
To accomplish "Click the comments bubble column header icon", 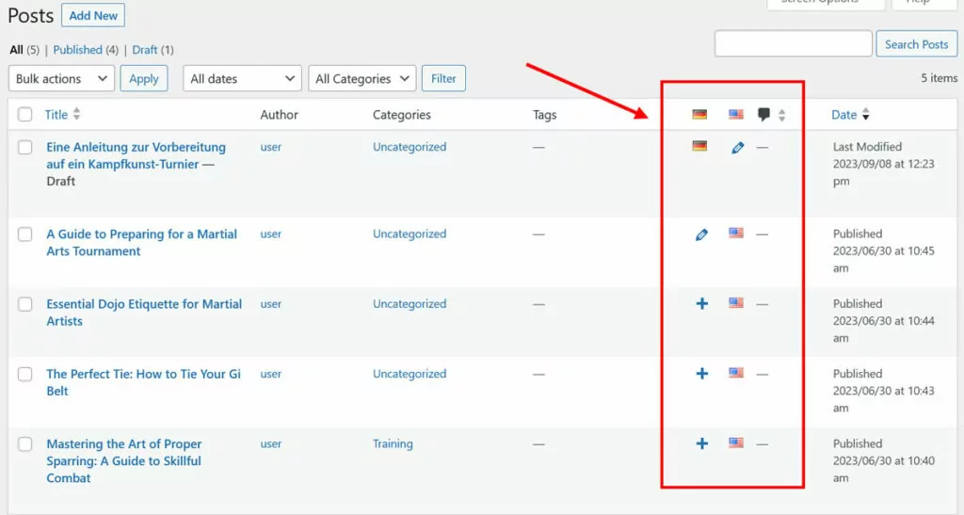I will [x=764, y=115].
